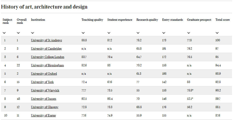Sort by Teaching quality chevron
Image resolution: width=234 pixels, height=120 pixels.
(x=83, y=33)
